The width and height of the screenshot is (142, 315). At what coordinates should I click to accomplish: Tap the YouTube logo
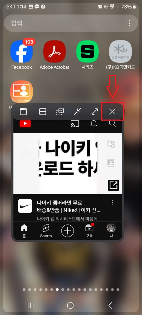pyautogui.click(x=25, y=123)
